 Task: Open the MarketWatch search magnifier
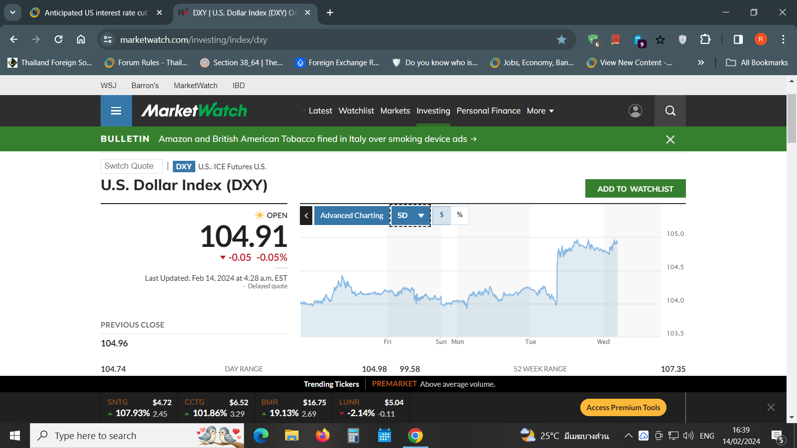(670, 111)
